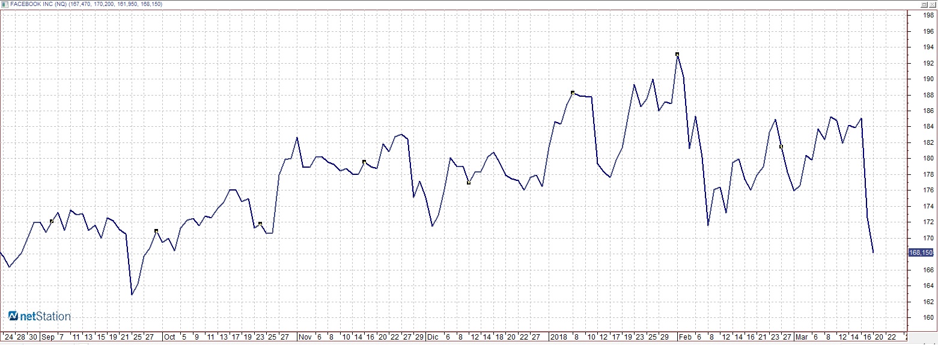Click the Sep month label on the time axis
Image resolution: width=938 pixels, height=345 pixels.
coord(47,337)
